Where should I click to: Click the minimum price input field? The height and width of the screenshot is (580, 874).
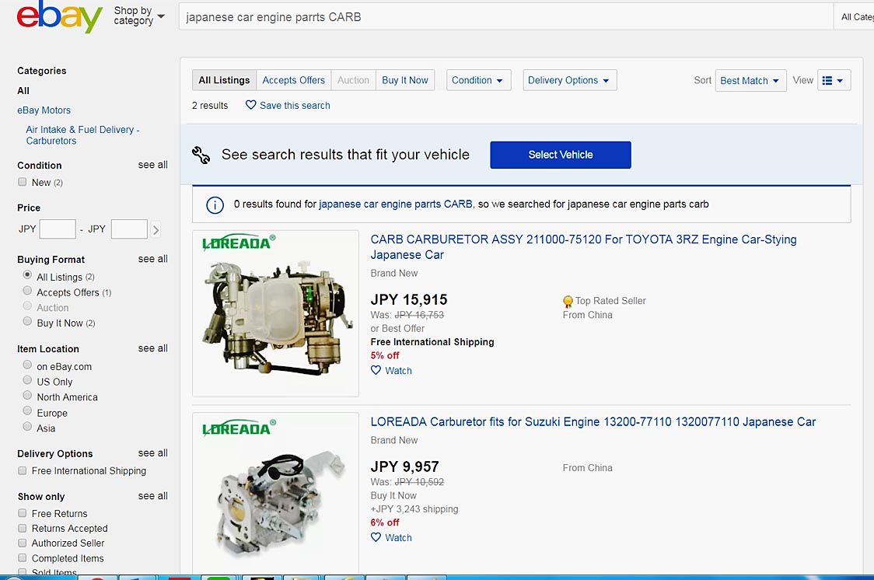click(58, 229)
